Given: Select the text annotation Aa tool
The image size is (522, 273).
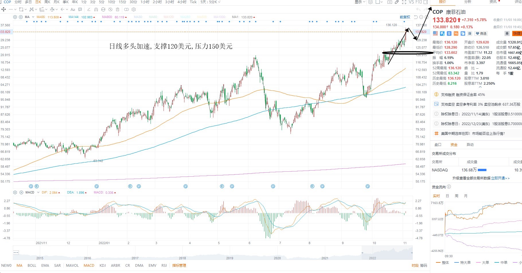Looking at the screenshot, I should click(73, 9).
